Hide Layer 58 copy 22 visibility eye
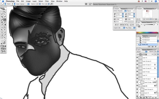 137,61
